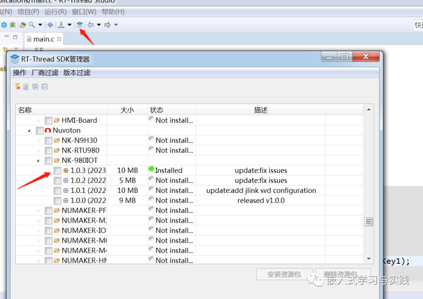Check the HMI-Board checkbox
The image size is (423, 299).
pos(49,120)
